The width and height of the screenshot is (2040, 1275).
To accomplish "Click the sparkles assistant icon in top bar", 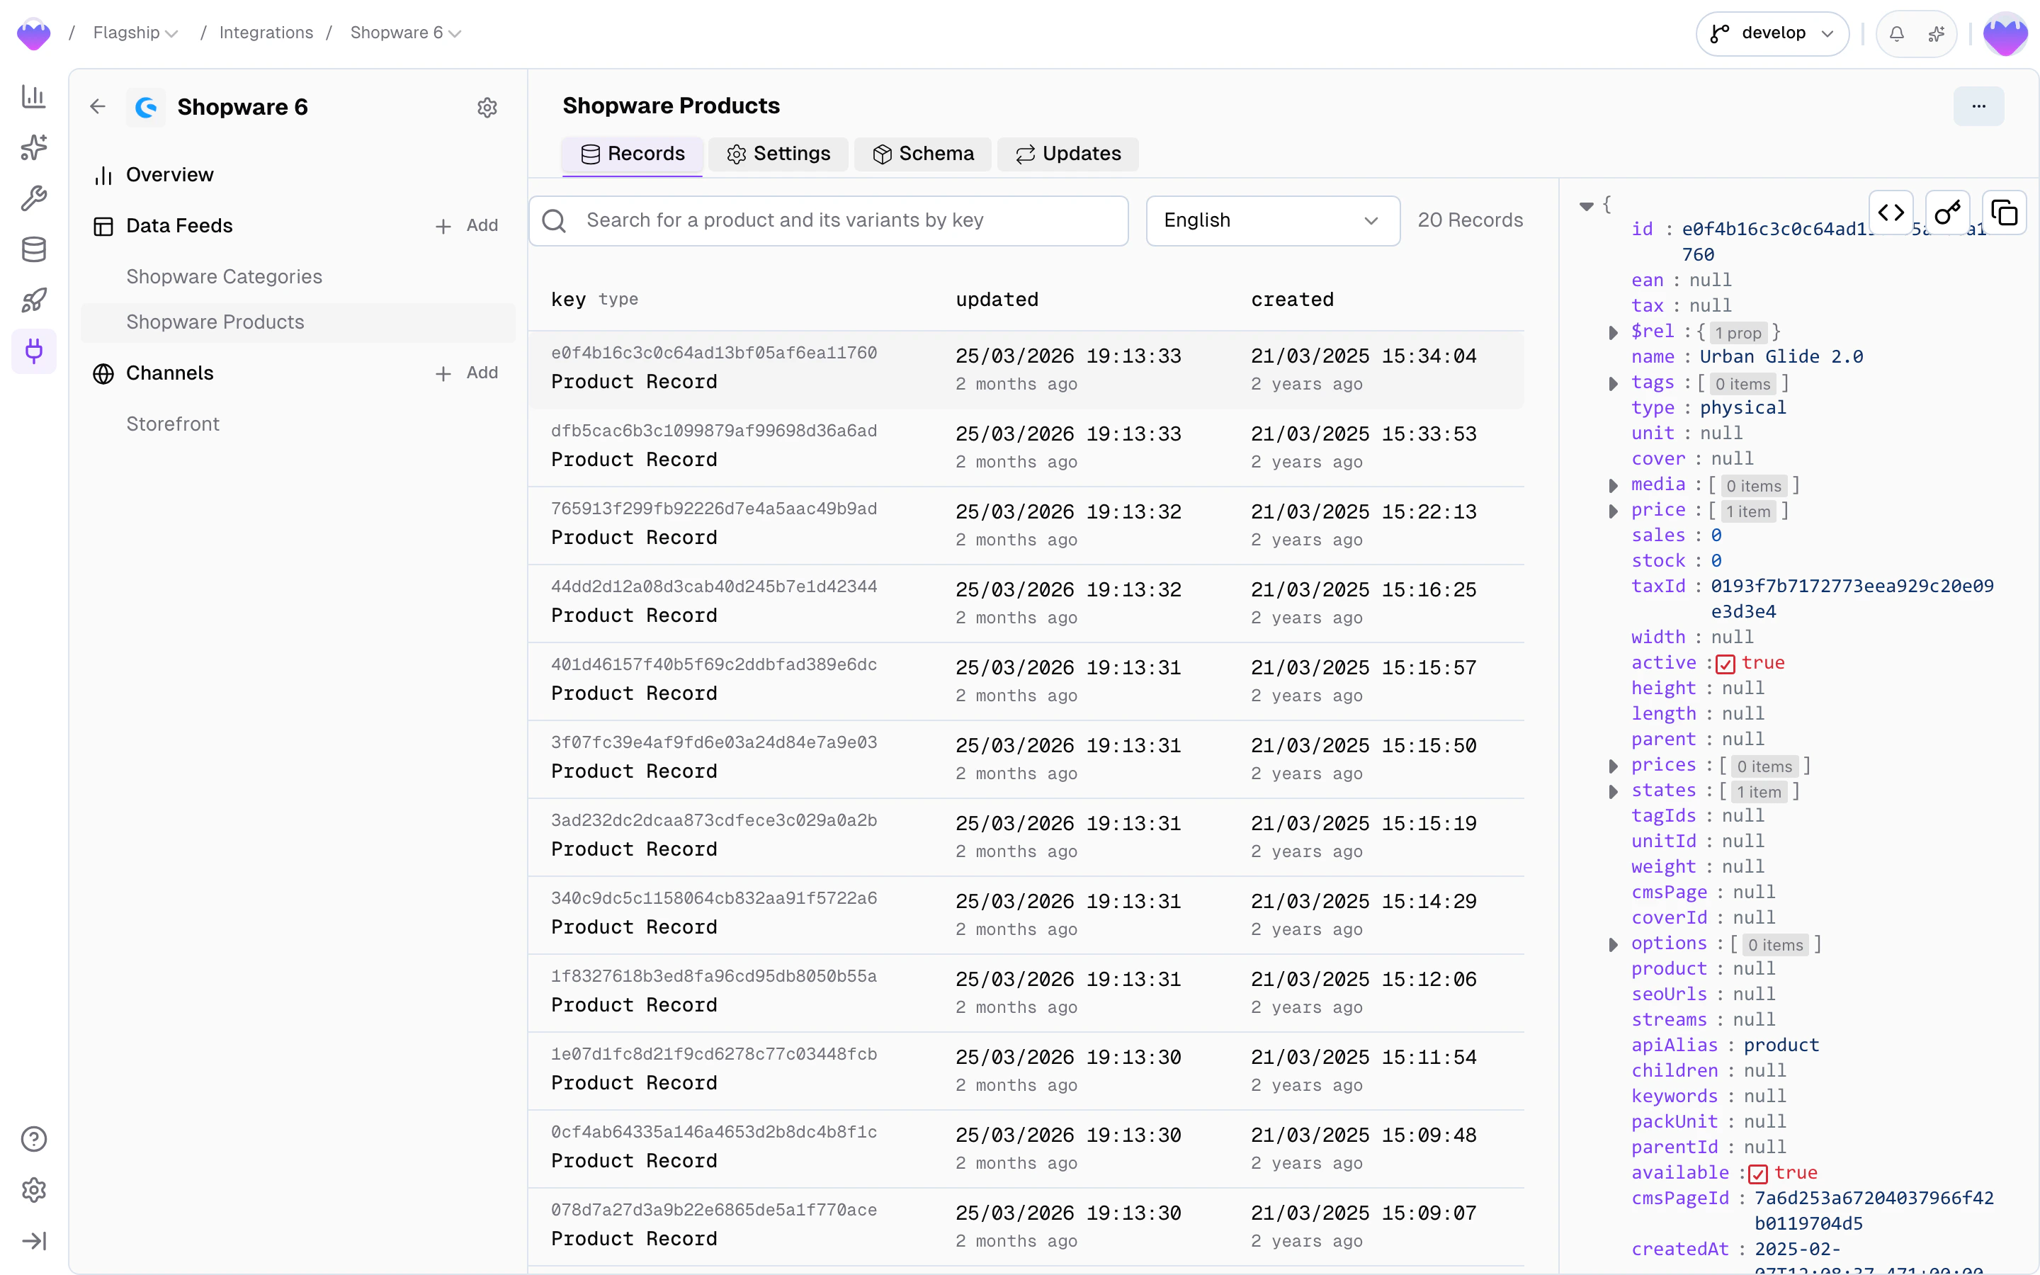I will (1937, 34).
